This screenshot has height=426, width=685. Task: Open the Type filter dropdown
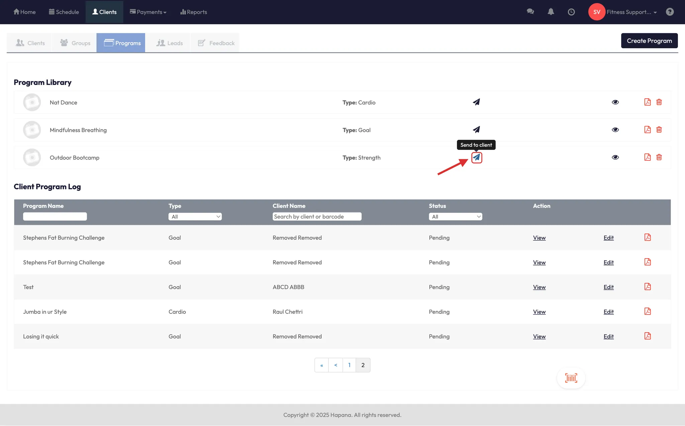click(195, 217)
